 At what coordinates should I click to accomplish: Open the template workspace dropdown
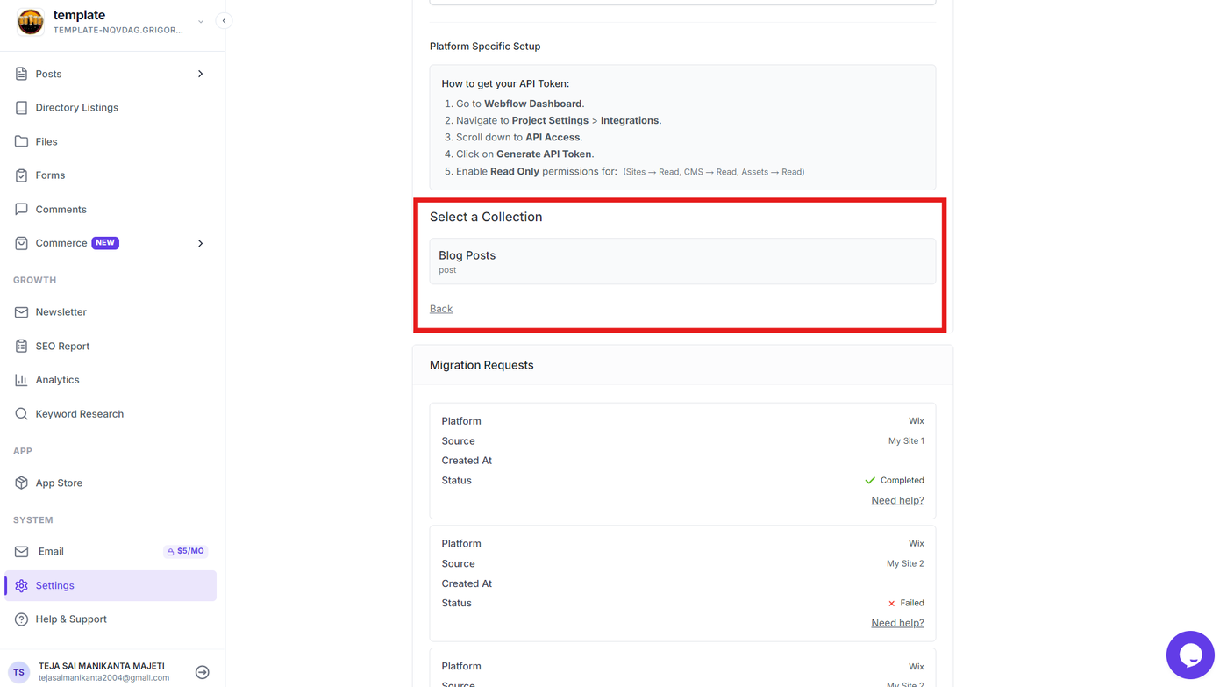pyautogui.click(x=201, y=22)
